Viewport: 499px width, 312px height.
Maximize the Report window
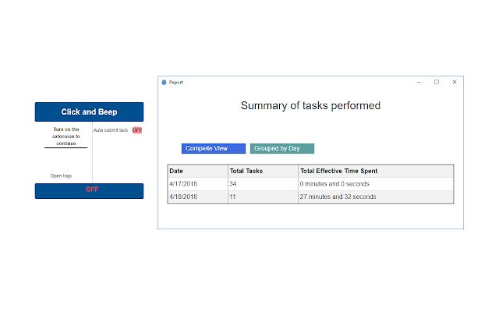click(x=437, y=82)
